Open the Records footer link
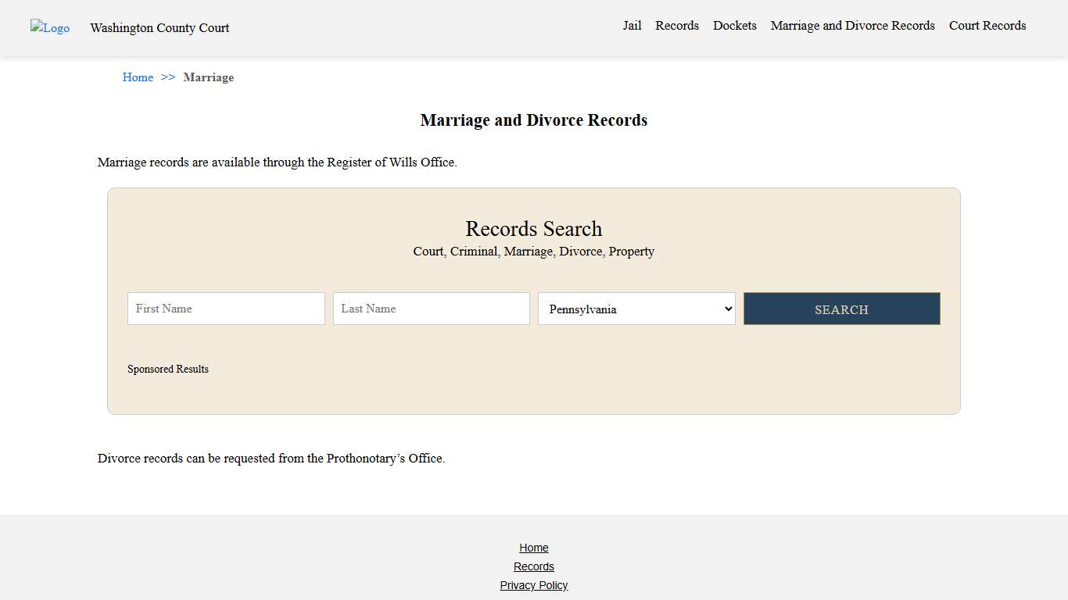1068x600 pixels. [x=534, y=566]
